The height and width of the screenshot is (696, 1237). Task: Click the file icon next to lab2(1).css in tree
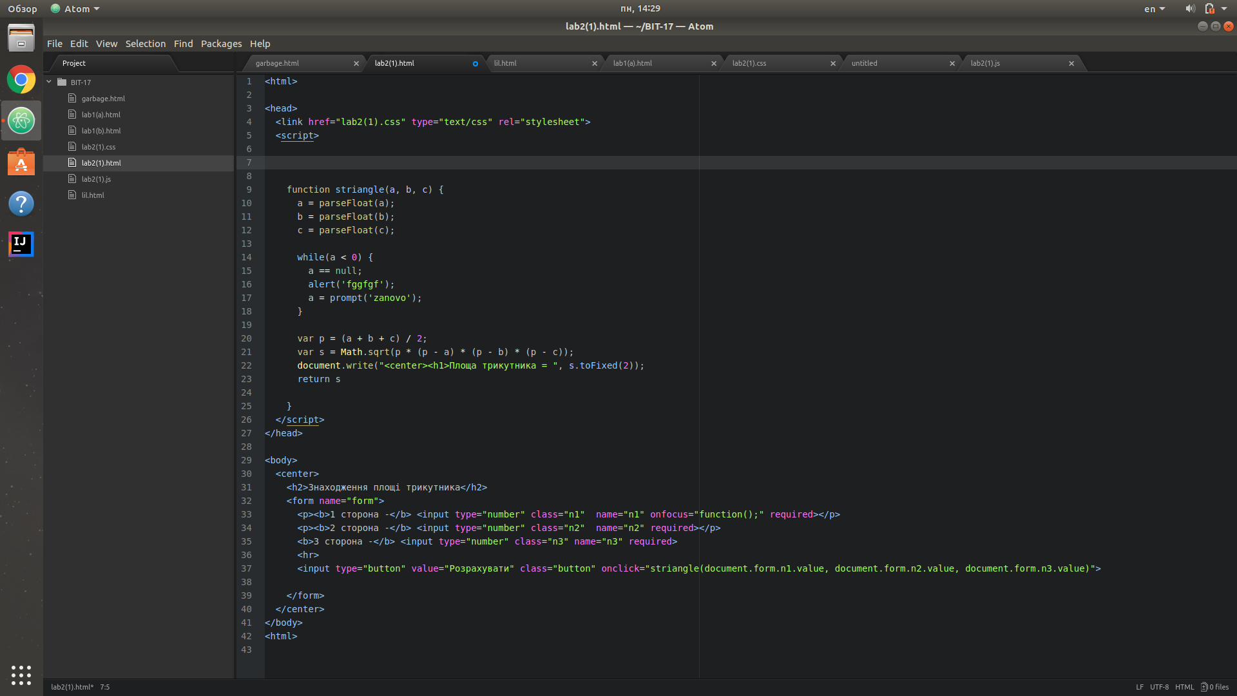pos(72,146)
